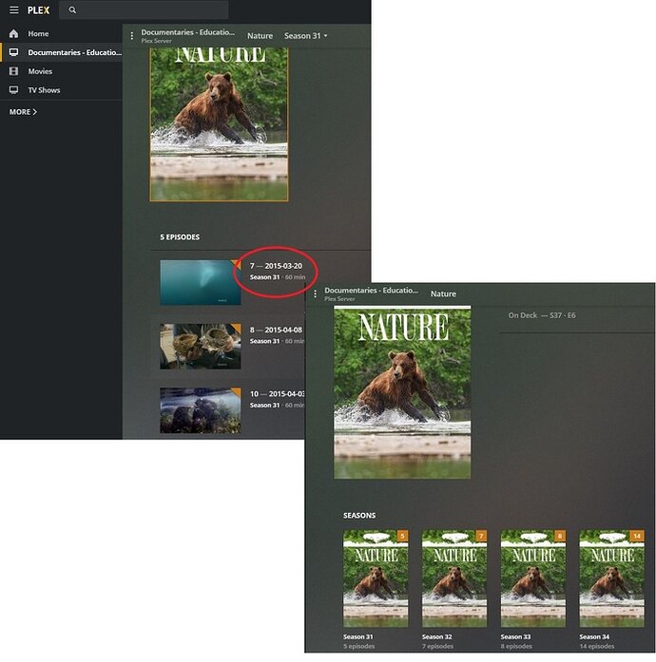Click unwatched badge 8 on Season 33
The height and width of the screenshot is (662, 656).
560,537
